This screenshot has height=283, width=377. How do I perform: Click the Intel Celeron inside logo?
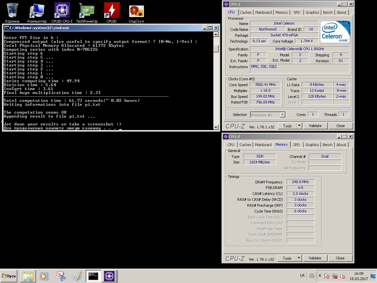coord(335,32)
